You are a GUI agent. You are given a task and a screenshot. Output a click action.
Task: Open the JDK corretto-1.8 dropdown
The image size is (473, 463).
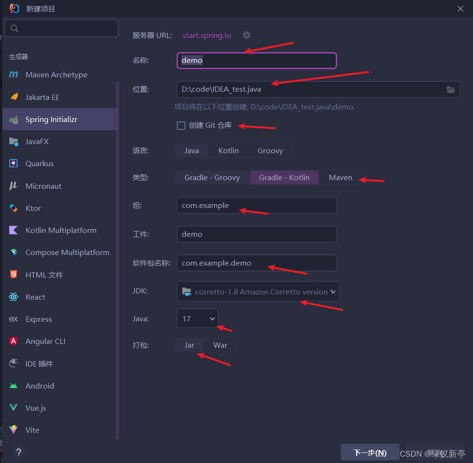pos(258,291)
